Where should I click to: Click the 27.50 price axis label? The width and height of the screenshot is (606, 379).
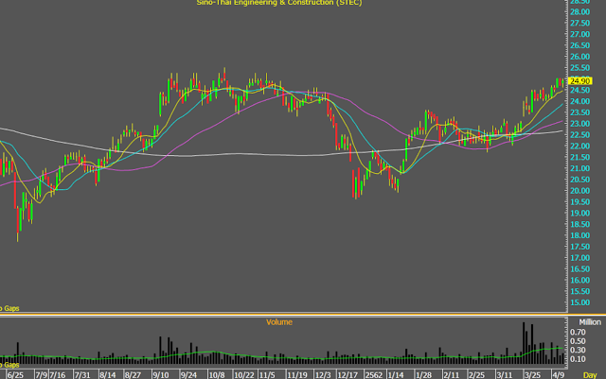click(580, 24)
